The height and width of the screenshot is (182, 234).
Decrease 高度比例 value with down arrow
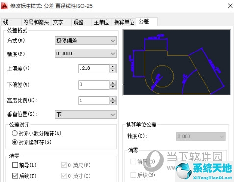point(113,103)
